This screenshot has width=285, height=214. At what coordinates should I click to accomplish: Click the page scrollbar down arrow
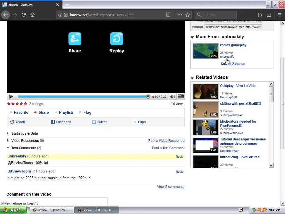click(x=283, y=203)
